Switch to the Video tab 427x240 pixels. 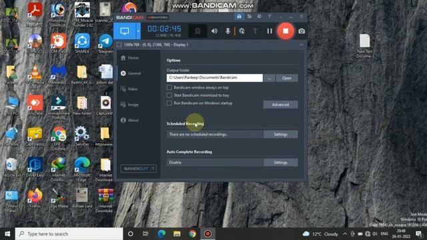click(129, 89)
